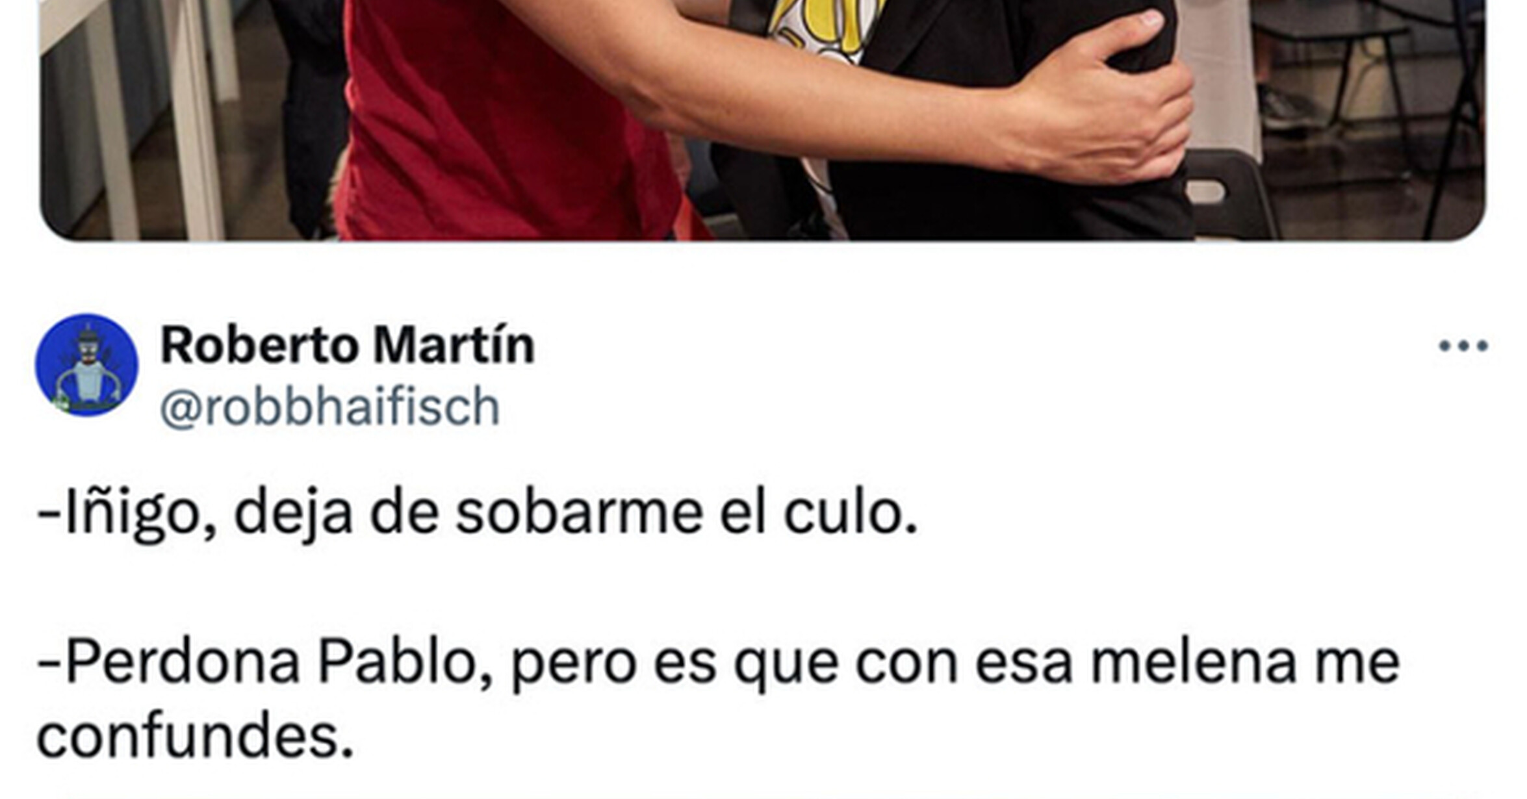1527x799 pixels.
Task: Click the black chair in photo background
Action: [1228, 195]
